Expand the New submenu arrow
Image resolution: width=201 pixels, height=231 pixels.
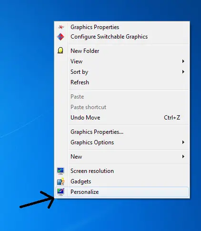(183, 157)
